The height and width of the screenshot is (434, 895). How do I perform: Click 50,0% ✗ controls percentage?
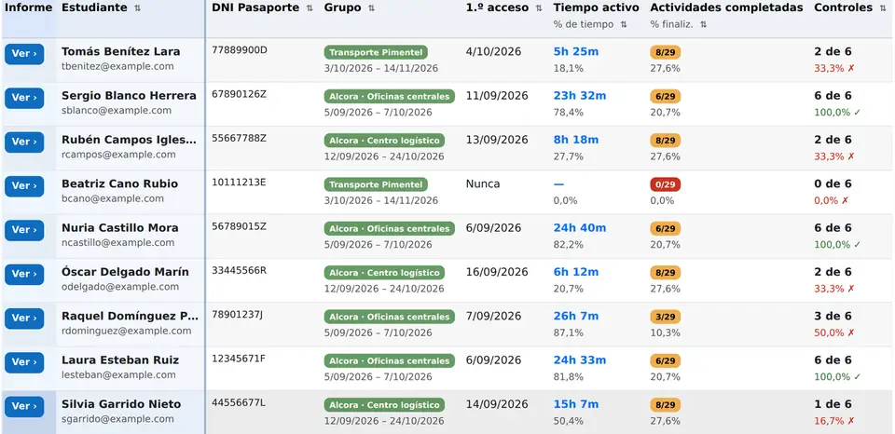pos(834,332)
